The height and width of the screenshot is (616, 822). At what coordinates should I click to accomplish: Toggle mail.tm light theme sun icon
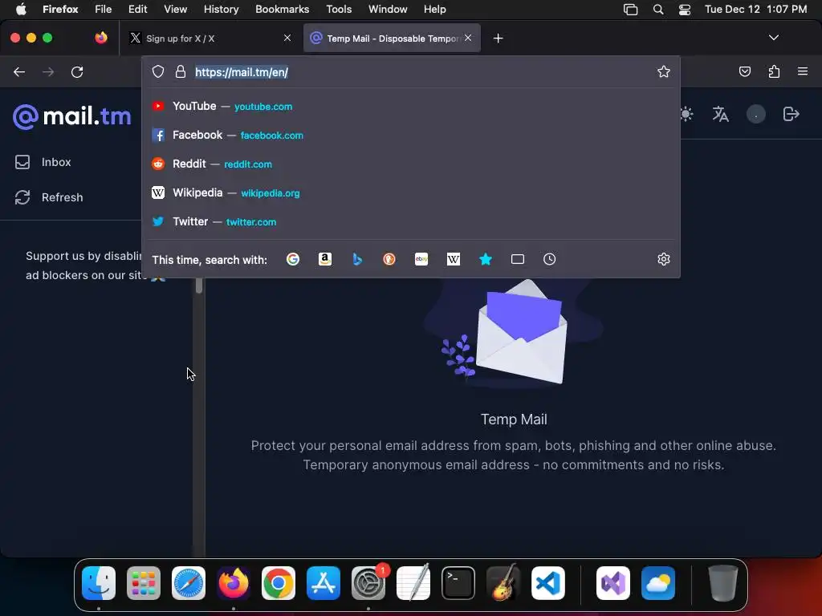(x=686, y=114)
